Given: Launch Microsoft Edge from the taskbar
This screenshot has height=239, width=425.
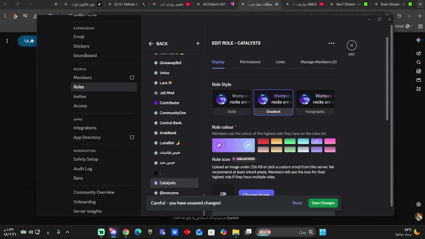Looking at the screenshot, I should [x=138, y=232].
